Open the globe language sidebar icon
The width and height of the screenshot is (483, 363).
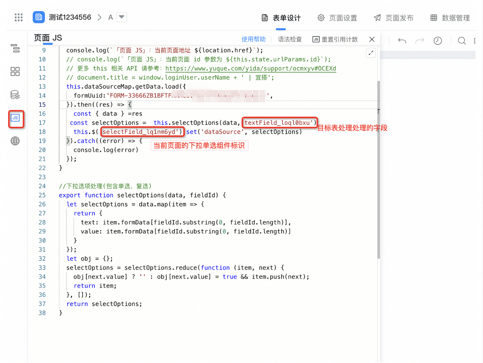click(15, 141)
